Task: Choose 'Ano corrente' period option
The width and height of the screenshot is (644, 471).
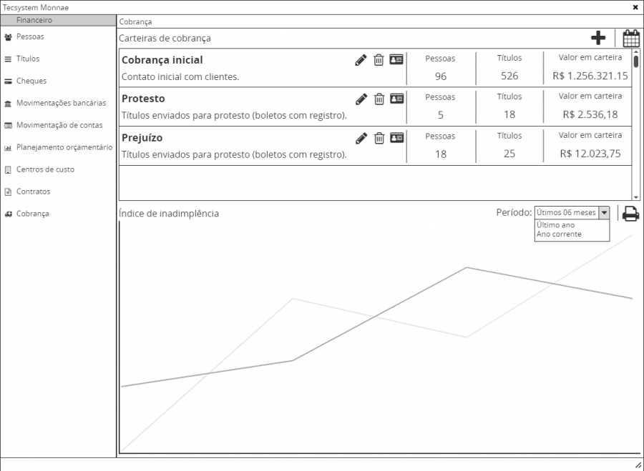Action: [x=559, y=234]
